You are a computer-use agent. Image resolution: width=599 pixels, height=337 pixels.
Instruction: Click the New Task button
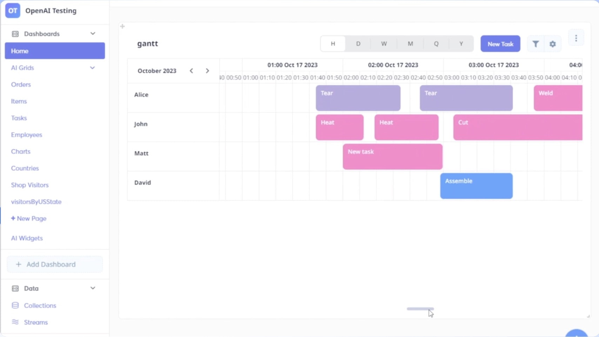tap(500, 43)
